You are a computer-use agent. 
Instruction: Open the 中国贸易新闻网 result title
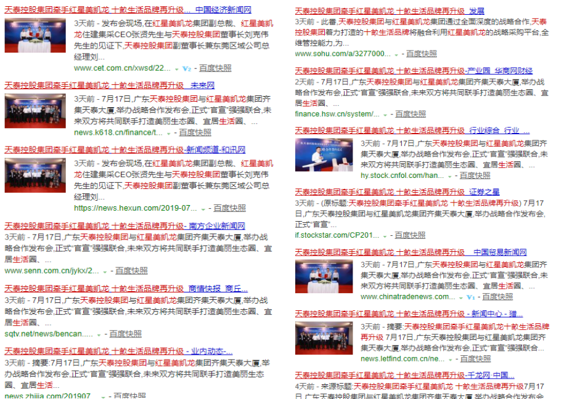click(x=410, y=252)
